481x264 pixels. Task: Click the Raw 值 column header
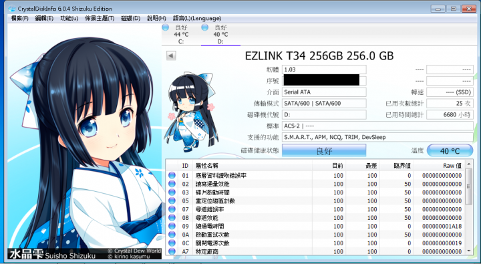tap(440, 166)
